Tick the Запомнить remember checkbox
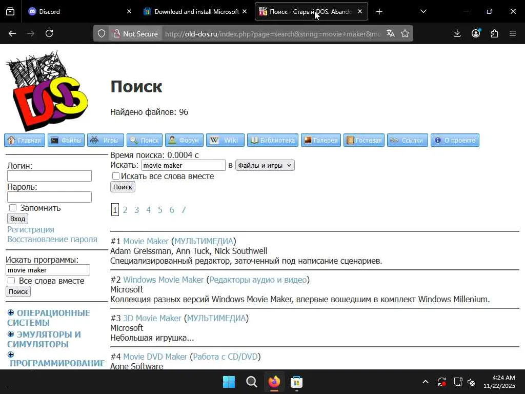Viewport: 525px width, 394px height. click(13, 208)
